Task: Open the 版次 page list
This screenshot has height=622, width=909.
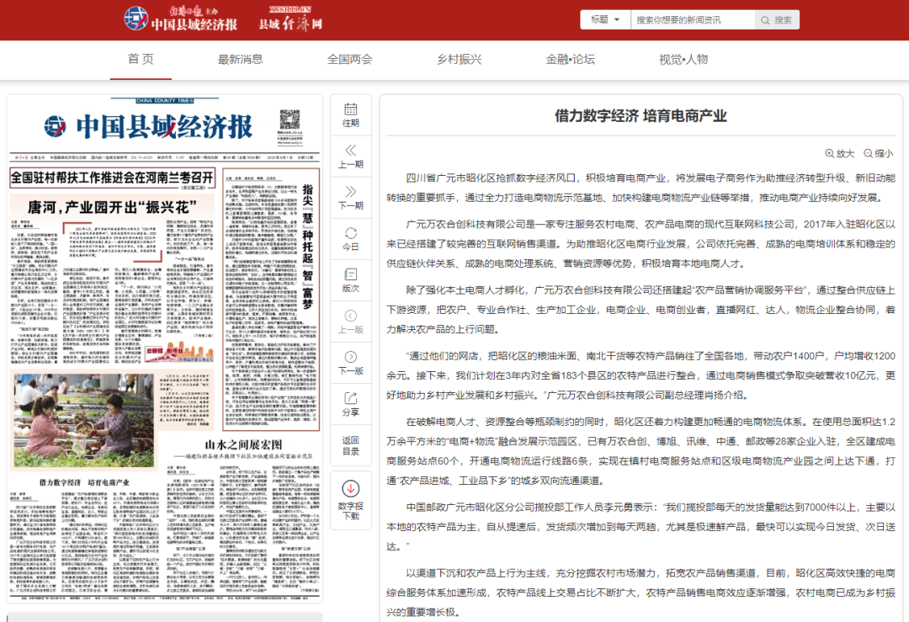Action: [x=351, y=280]
